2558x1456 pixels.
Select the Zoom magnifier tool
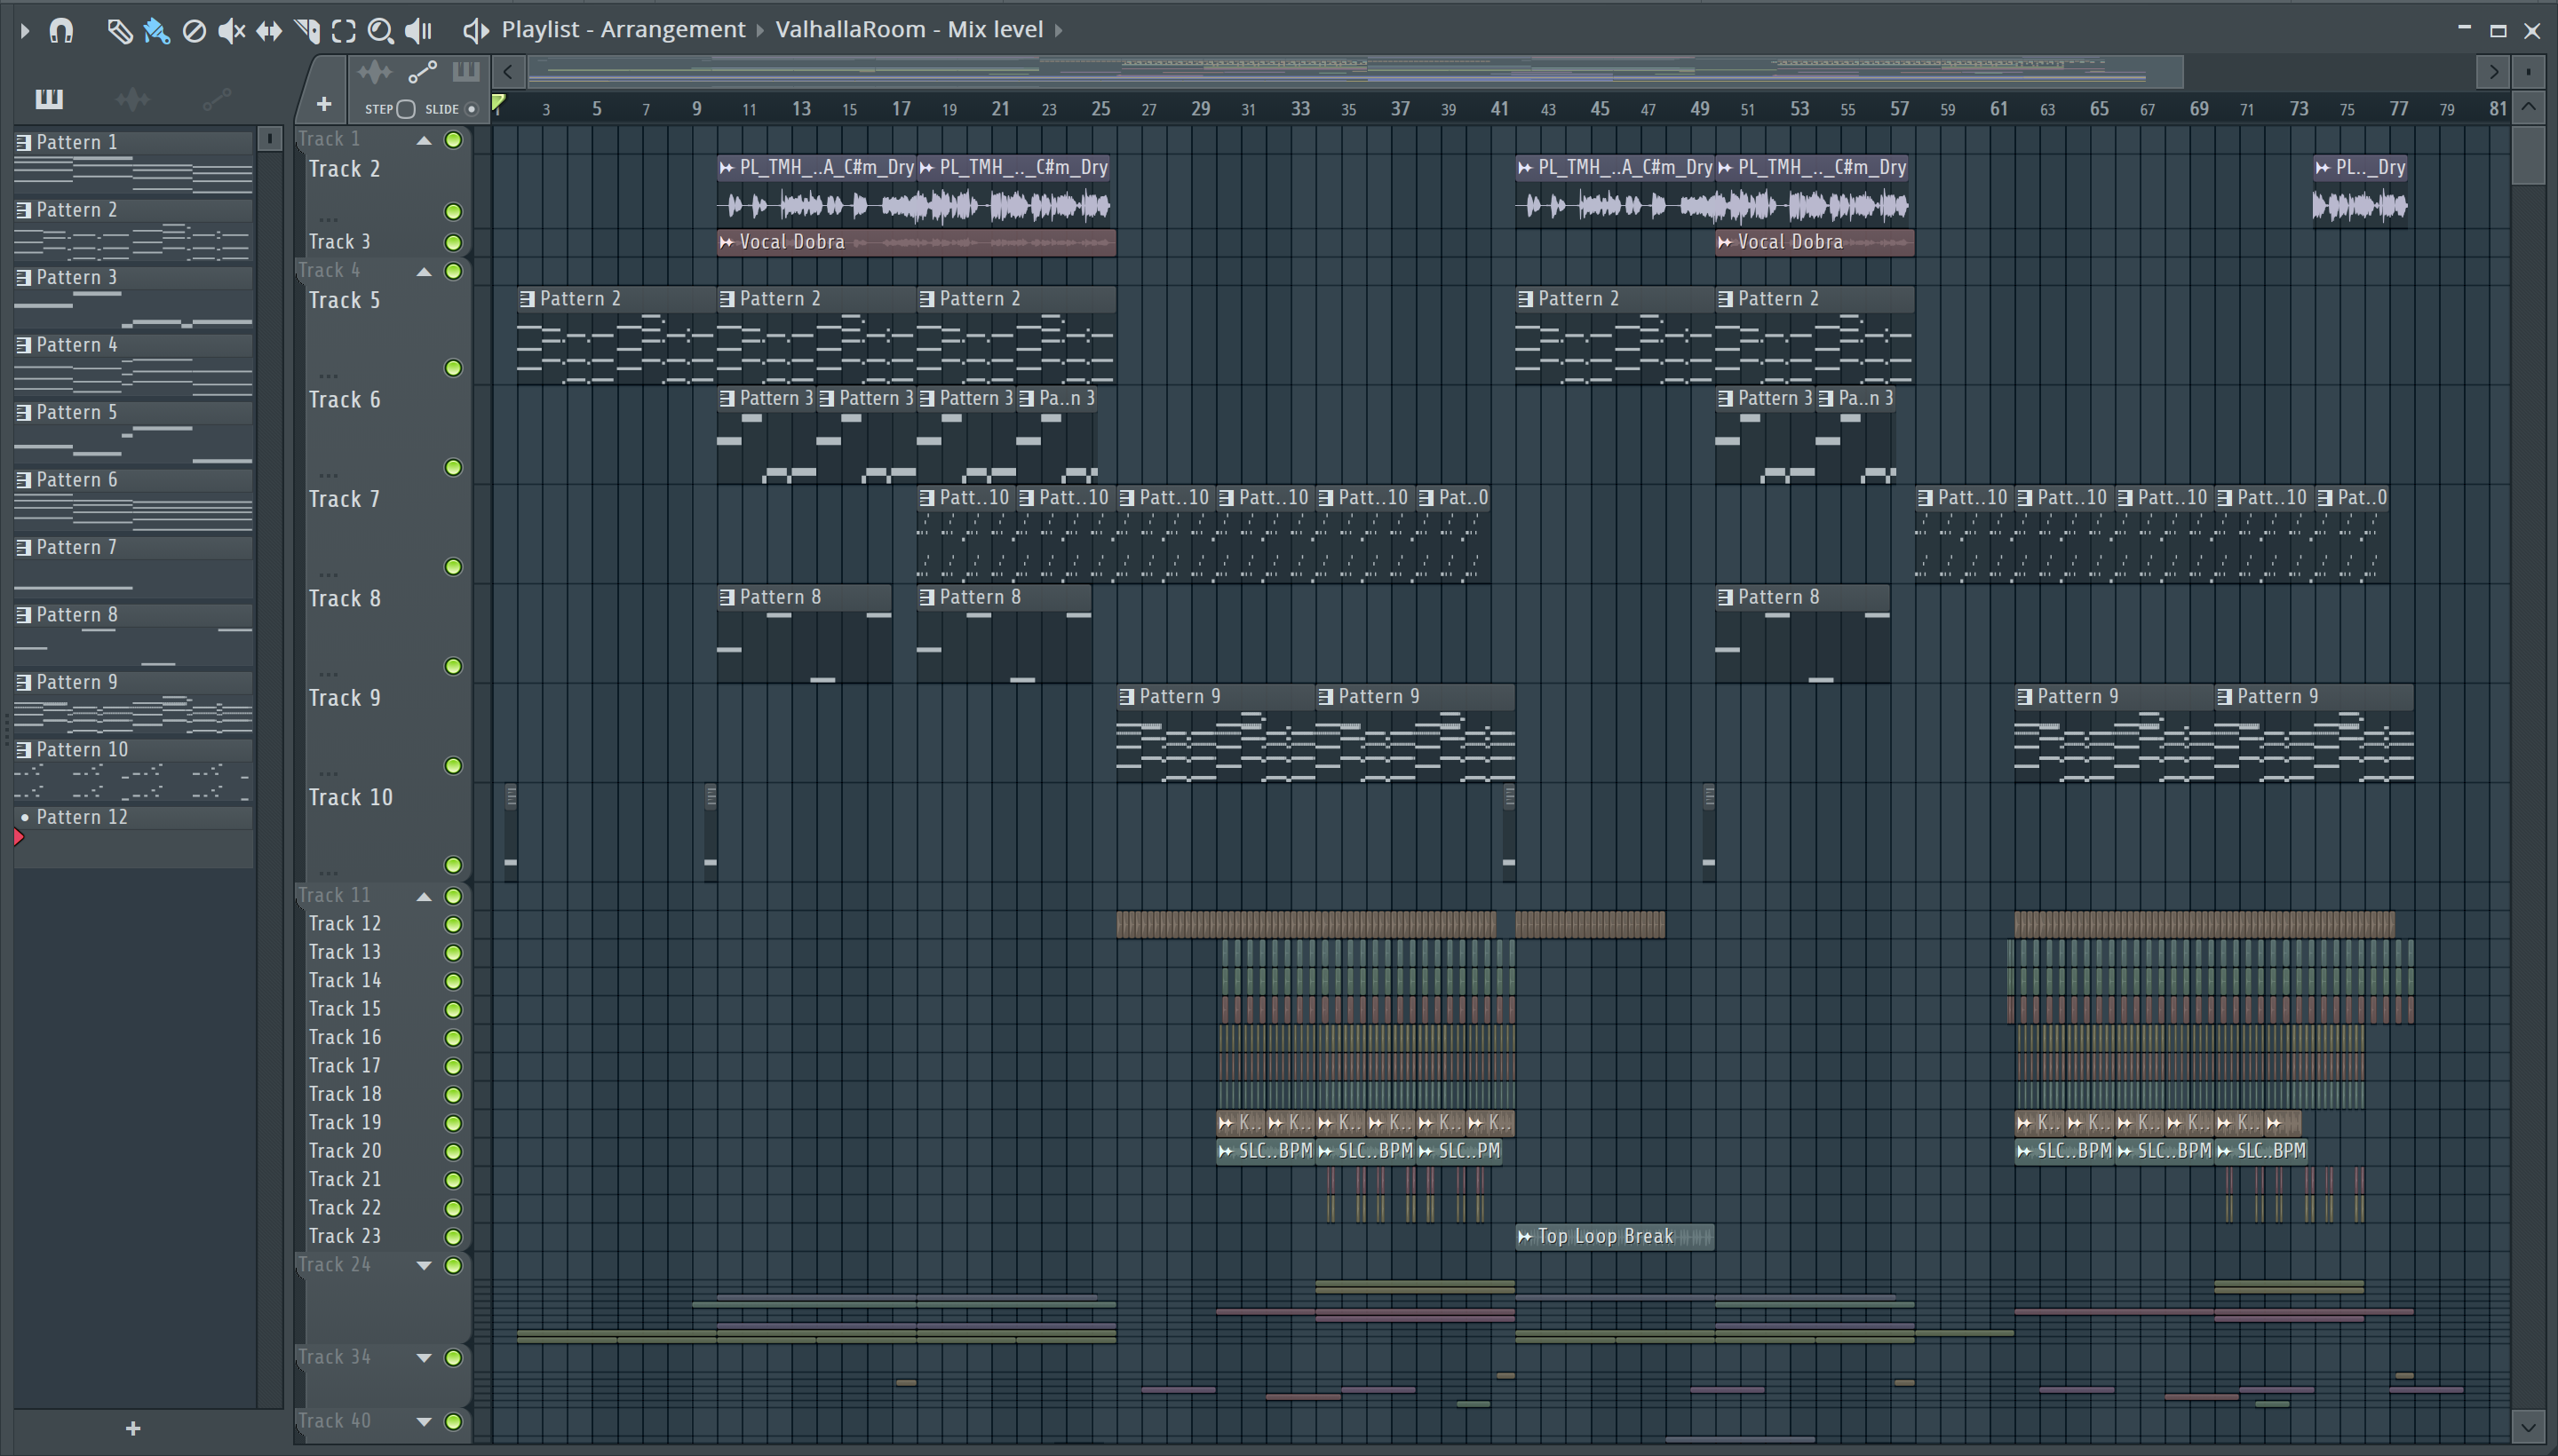[380, 31]
